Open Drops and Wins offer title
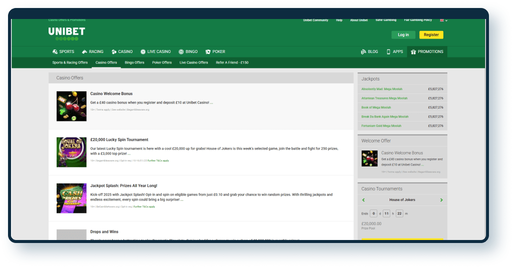The image size is (513, 267). click(104, 231)
